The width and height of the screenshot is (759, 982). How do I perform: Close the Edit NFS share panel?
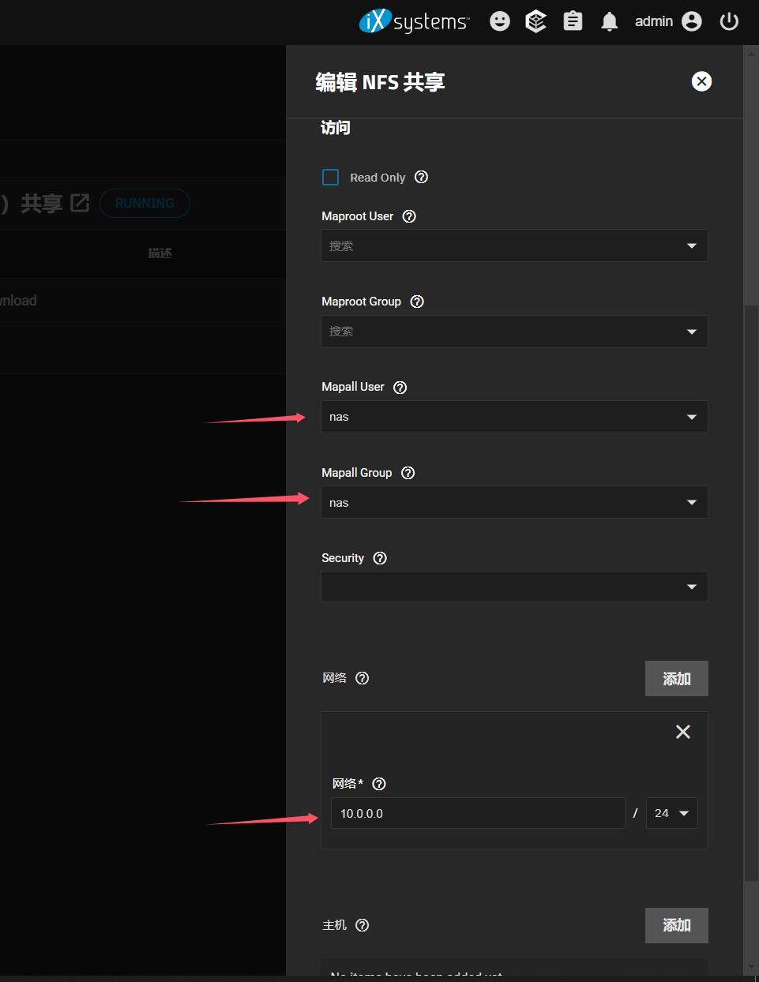701,81
